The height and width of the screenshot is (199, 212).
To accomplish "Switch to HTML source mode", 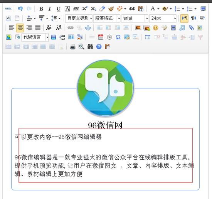I will point(8,9).
